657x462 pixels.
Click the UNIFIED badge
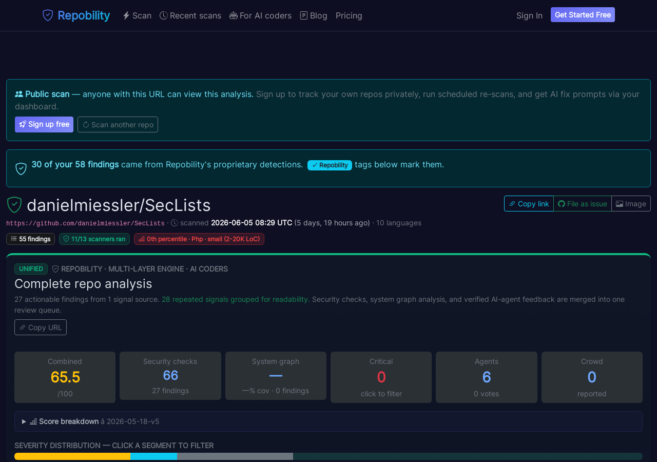[x=31, y=269]
